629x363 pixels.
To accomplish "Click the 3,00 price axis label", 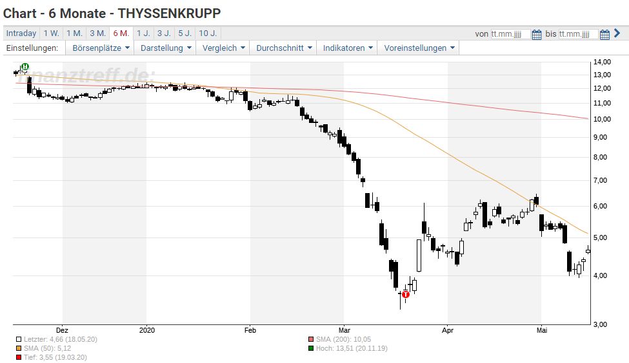I will coord(600,324).
